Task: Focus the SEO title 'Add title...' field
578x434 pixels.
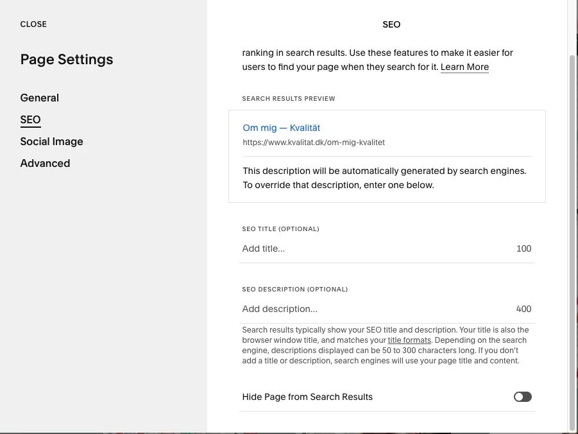Action: click(x=376, y=248)
